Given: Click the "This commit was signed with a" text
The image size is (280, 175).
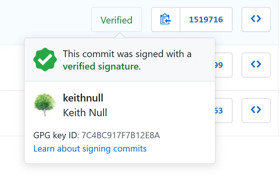Looking at the screenshot, I should [127, 54].
